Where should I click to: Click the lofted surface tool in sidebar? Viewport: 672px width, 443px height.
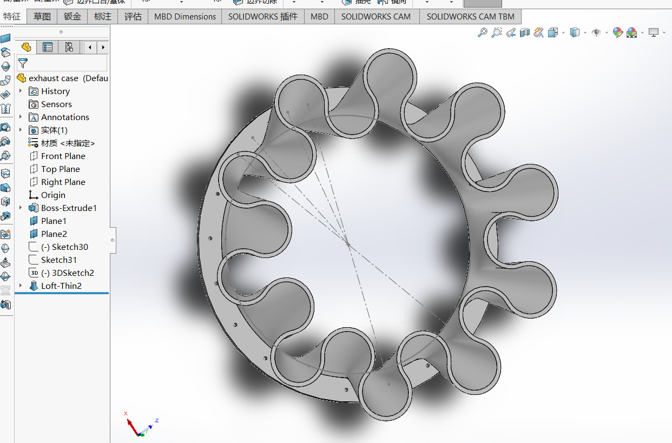[5, 52]
